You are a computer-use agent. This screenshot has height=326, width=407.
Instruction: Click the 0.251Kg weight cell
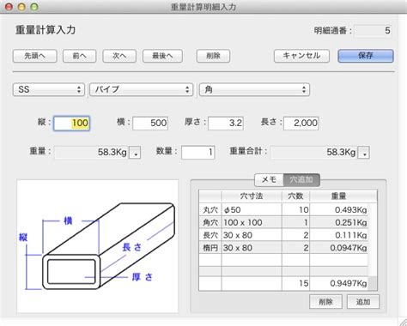pyautogui.click(x=339, y=222)
